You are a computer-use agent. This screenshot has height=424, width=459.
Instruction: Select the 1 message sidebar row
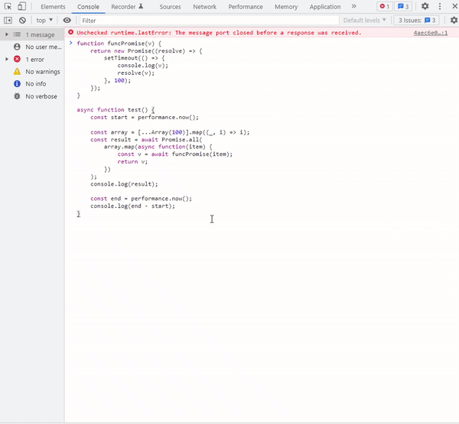(32, 34)
